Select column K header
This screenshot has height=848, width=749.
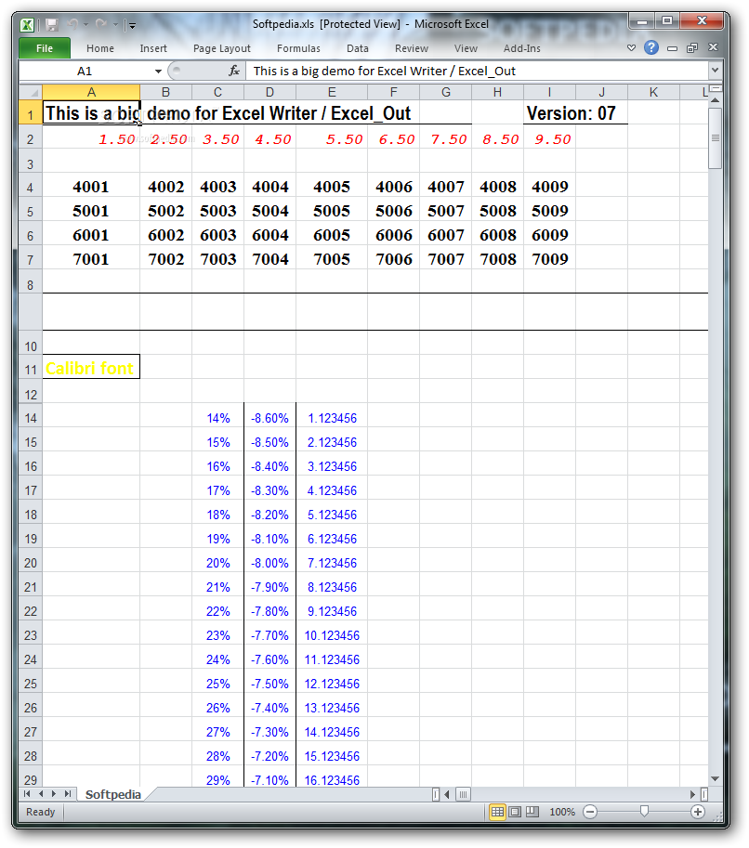653,92
